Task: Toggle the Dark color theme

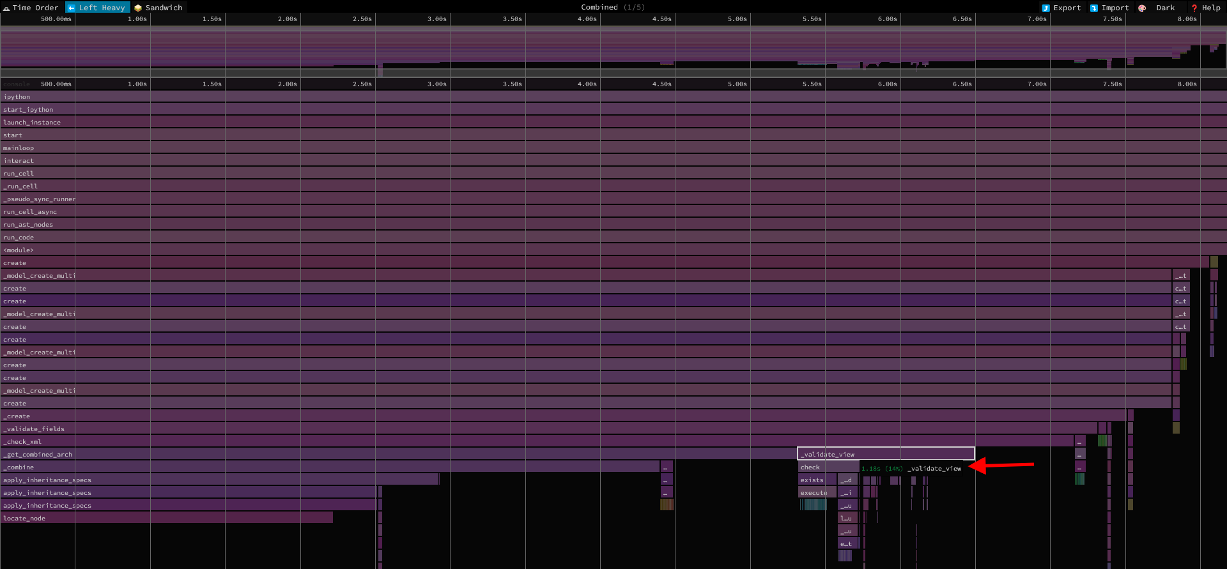Action: coord(1158,8)
